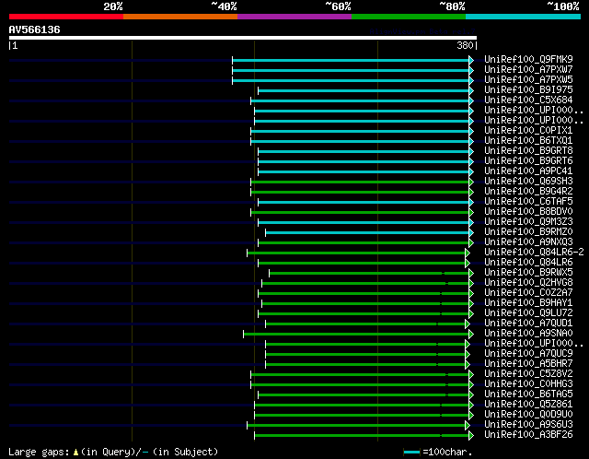Open hit UniRef100_B9I975
The image size is (589, 459).
pos(528,90)
